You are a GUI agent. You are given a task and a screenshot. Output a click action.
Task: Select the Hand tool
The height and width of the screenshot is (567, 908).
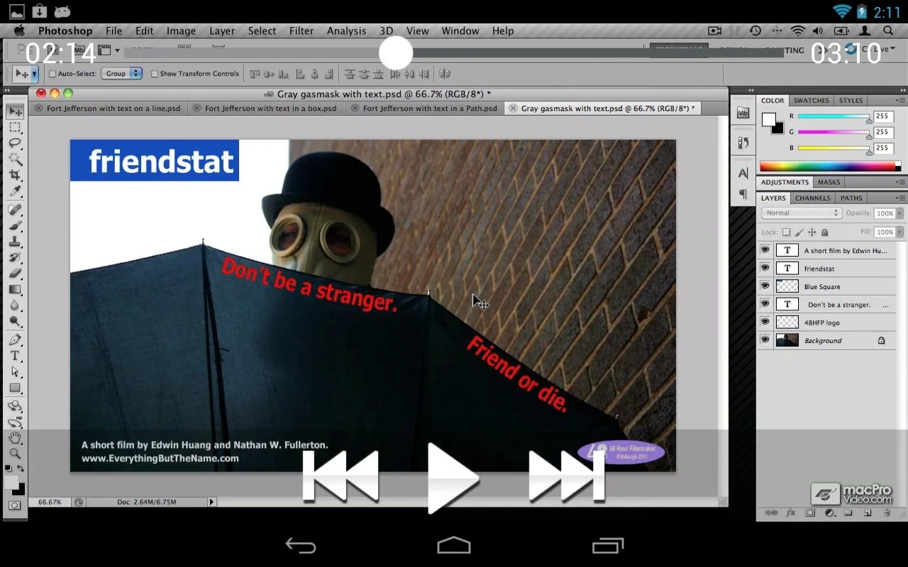point(15,438)
